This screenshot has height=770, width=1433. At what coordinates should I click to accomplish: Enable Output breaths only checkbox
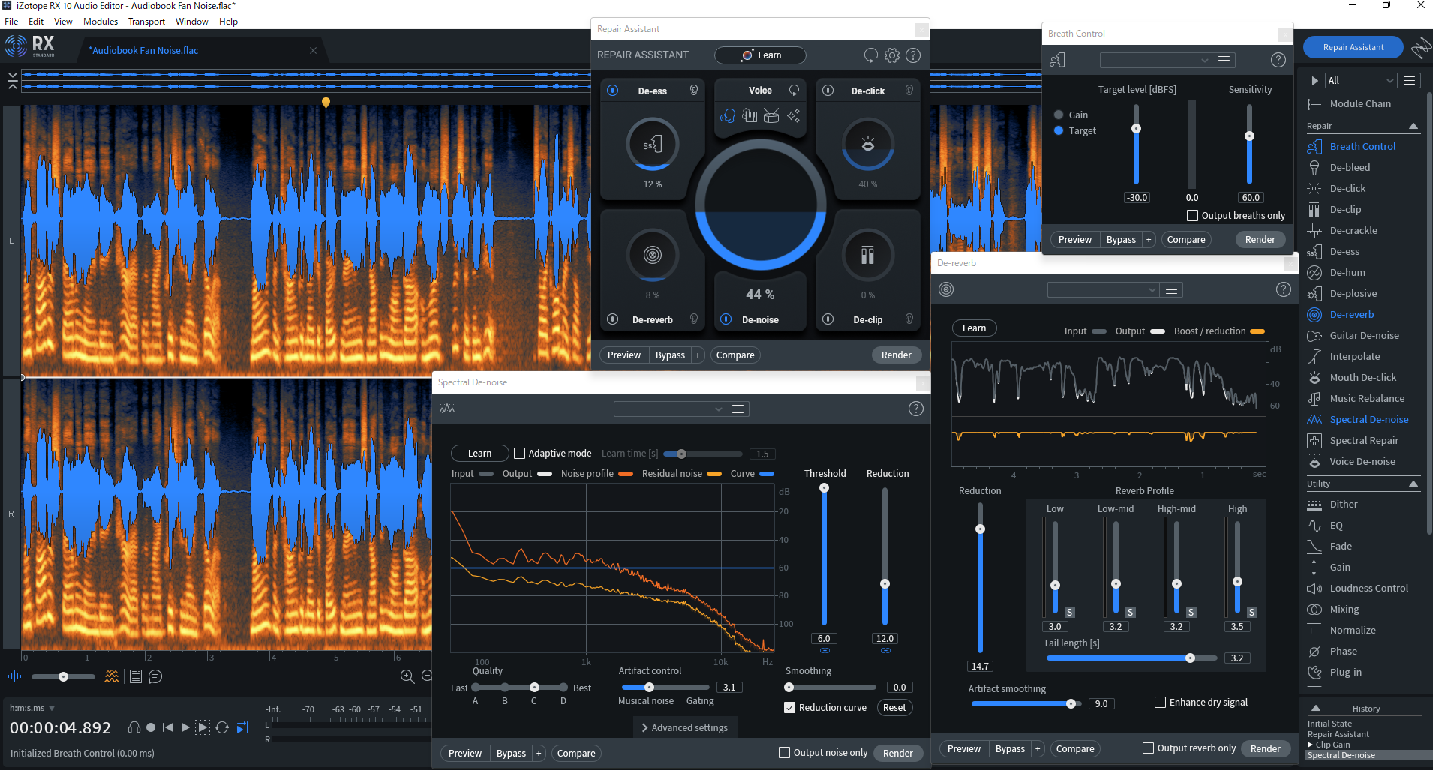pyautogui.click(x=1192, y=216)
